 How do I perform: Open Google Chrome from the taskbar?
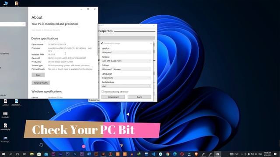coord(168,154)
